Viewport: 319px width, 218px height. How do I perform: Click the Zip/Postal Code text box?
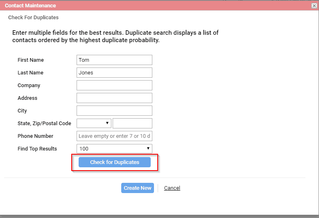[x=132, y=124]
